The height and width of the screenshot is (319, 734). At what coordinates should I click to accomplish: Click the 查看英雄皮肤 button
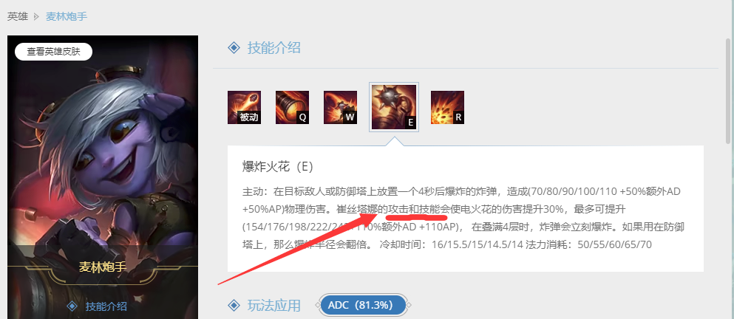tap(53, 52)
